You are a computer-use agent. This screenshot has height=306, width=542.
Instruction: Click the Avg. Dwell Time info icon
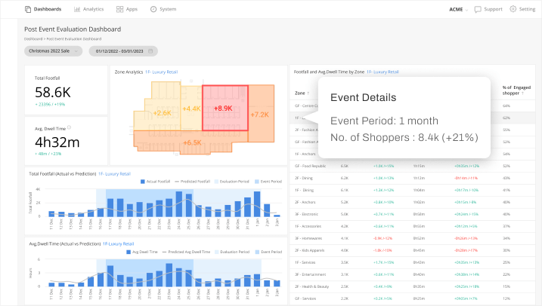(x=69, y=127)
